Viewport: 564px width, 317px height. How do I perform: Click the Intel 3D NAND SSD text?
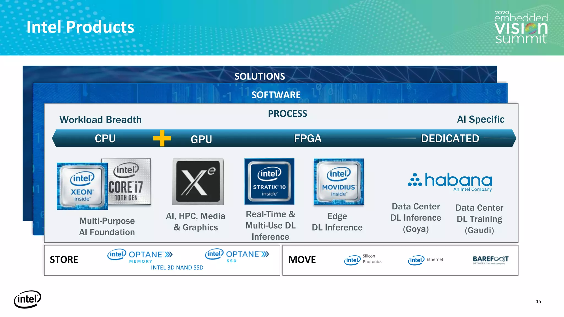click(x=177, y=267)
